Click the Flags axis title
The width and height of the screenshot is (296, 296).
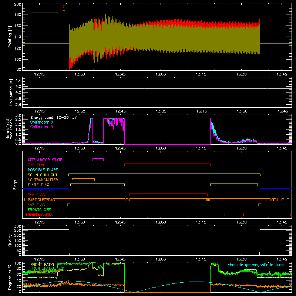tap(15, 185)
